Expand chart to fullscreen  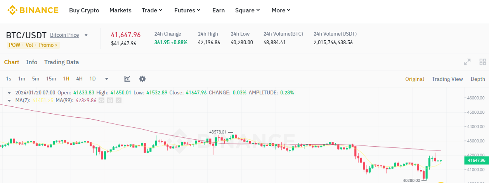(x=467, y=62)
